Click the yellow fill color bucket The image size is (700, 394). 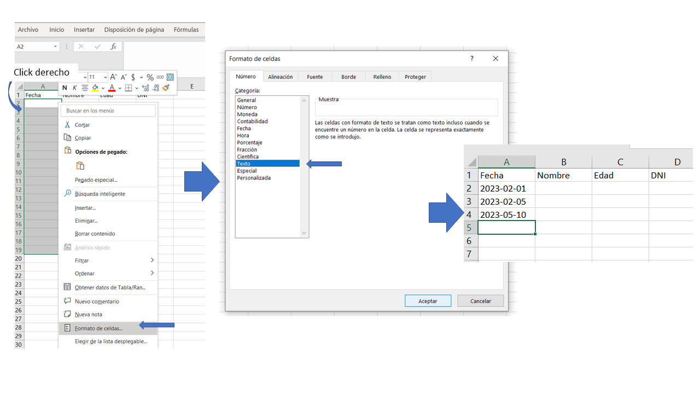point(95,88)
